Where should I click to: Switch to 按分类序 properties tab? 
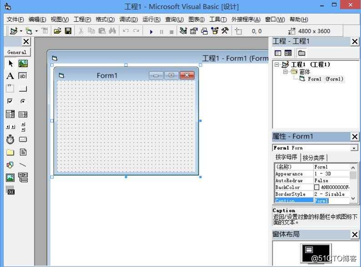pos(314,158)
